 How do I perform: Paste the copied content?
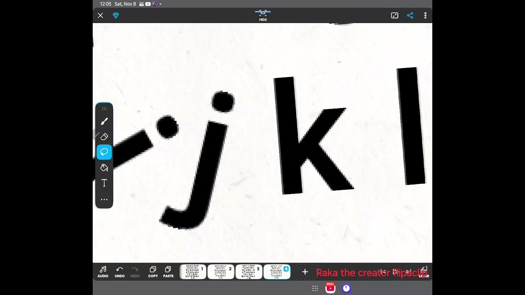tap(168, 272)
